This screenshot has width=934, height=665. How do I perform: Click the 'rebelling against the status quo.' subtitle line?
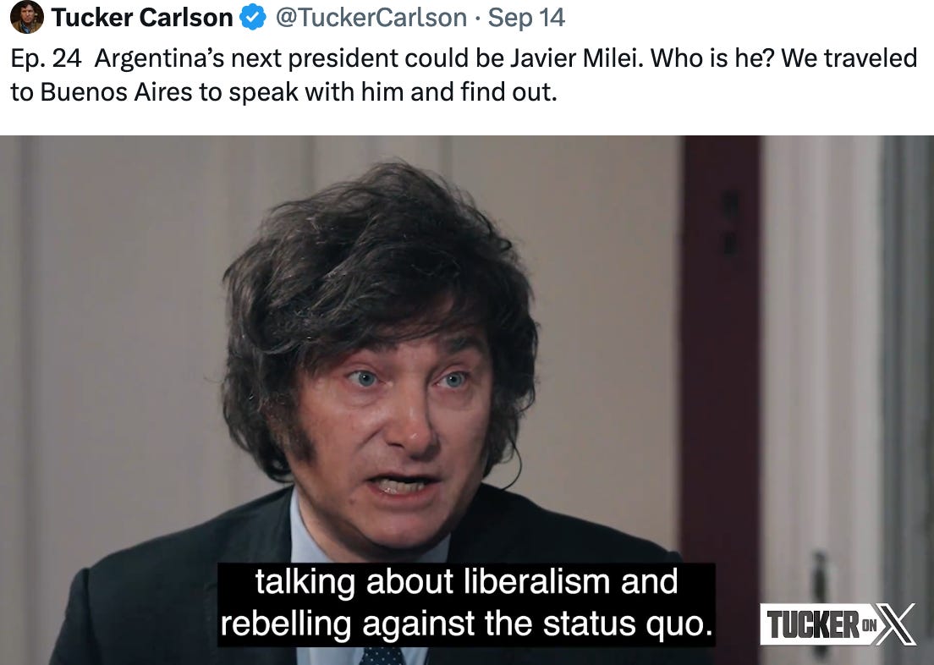pyautogui.click(x=466, y=624)
